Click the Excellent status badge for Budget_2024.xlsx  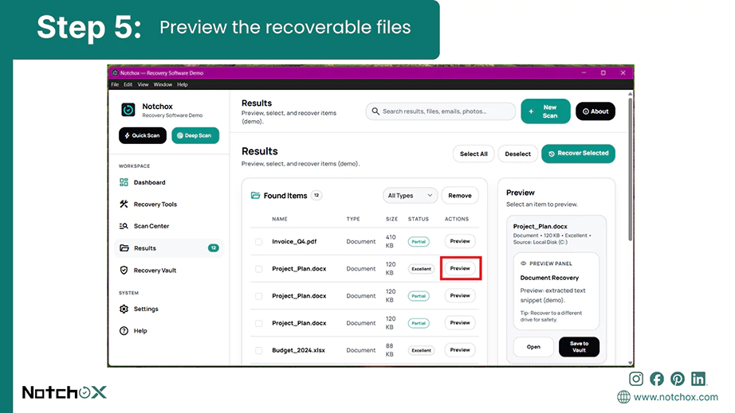point(422,350)
